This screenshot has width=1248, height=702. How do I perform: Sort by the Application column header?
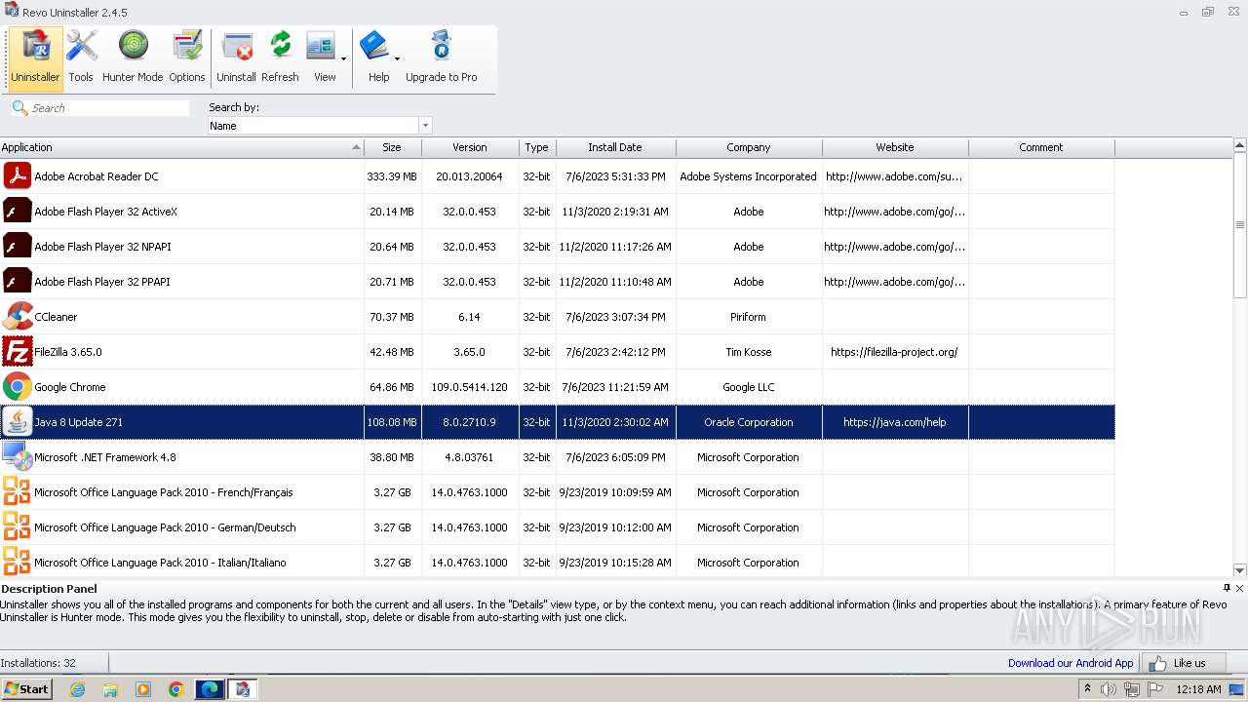click(181, 147)
